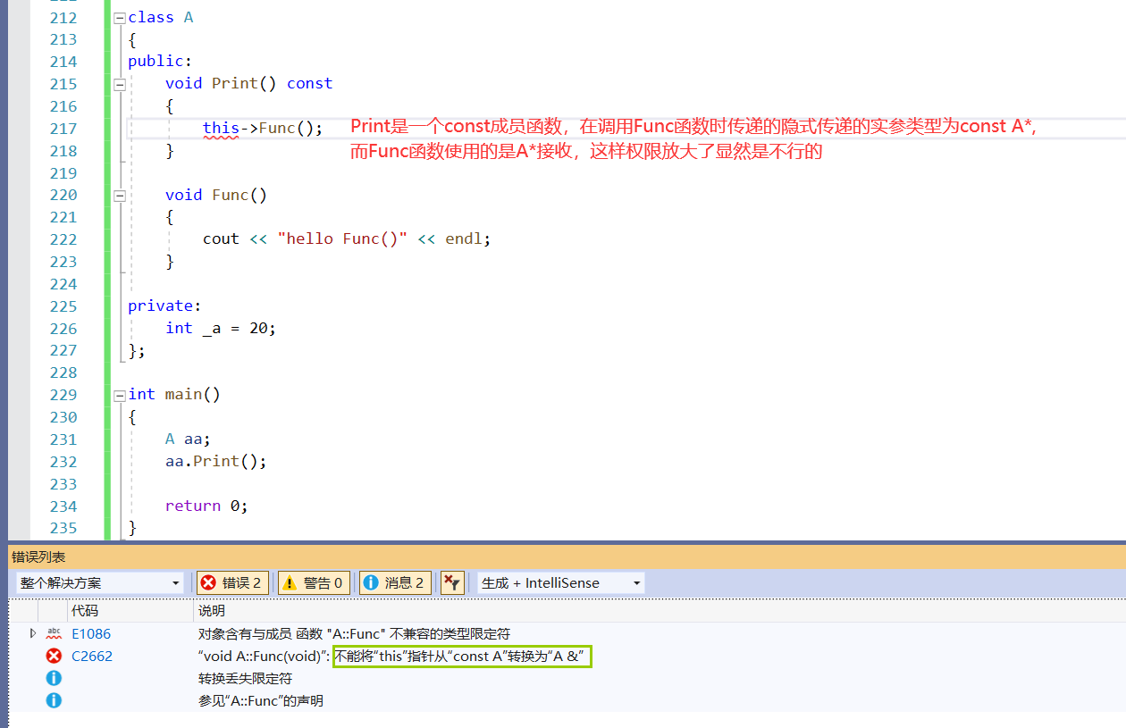1126x728 pixels.
Task: Click the underlined this keyword
Action: tap(221, 128)
